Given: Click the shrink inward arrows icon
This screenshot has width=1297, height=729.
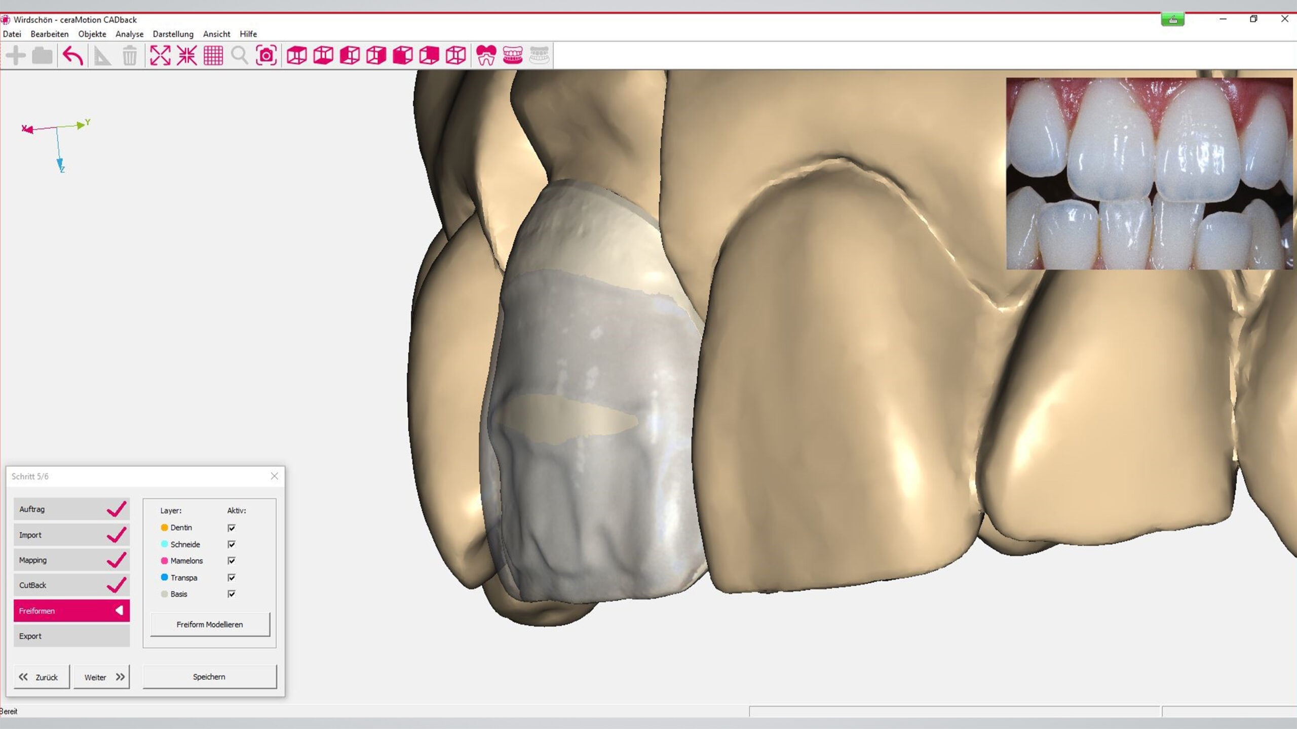Looking at the screenshot, I should pyautogui.click(x=187, y=56).
